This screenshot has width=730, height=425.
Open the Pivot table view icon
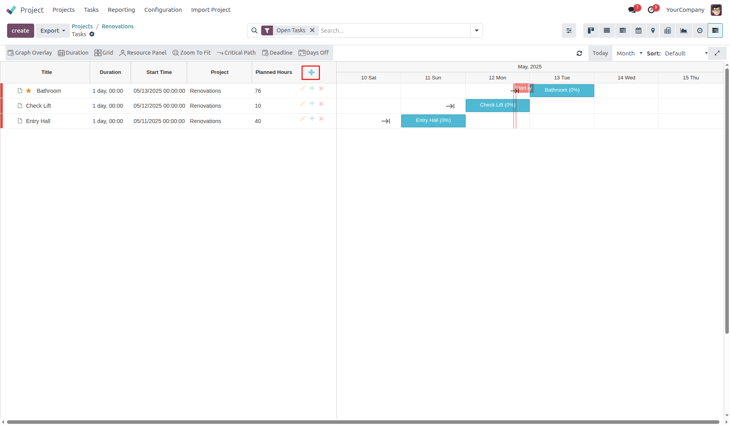click(667, 31)
